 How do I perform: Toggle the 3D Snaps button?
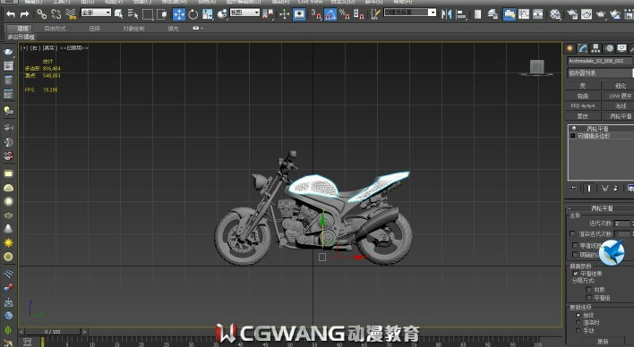point(316,14)
